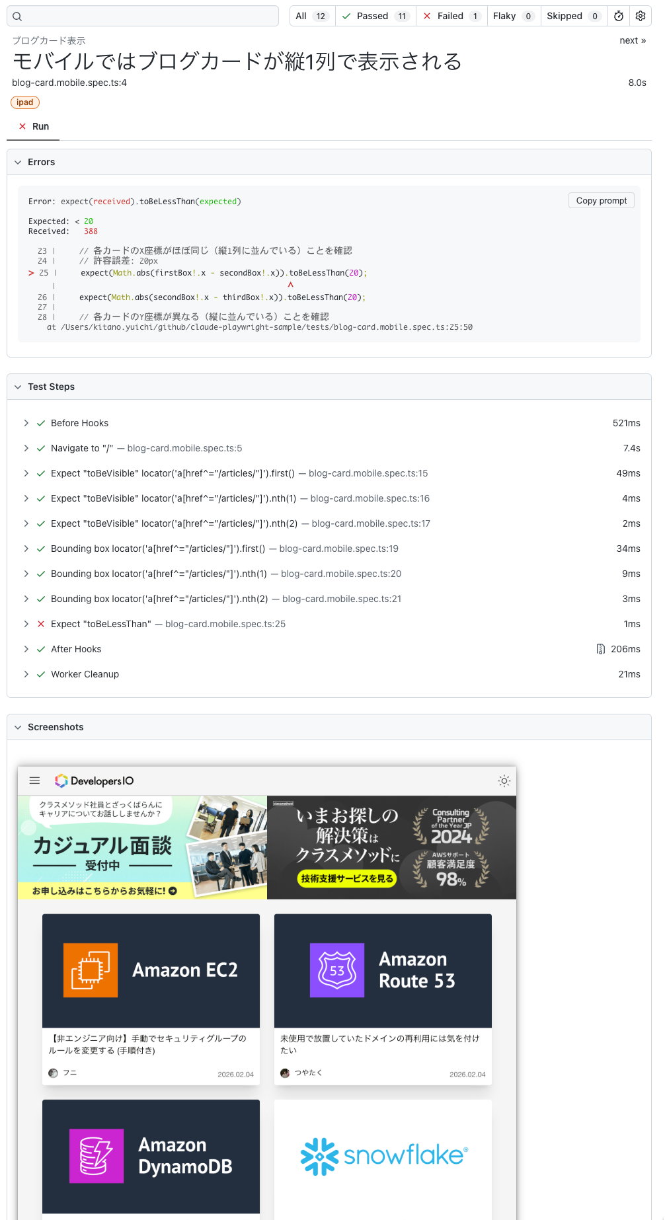Click the つやたく author avatar
The width and height of the screenshot is (665, 1220).
[x=285, y=1073]
